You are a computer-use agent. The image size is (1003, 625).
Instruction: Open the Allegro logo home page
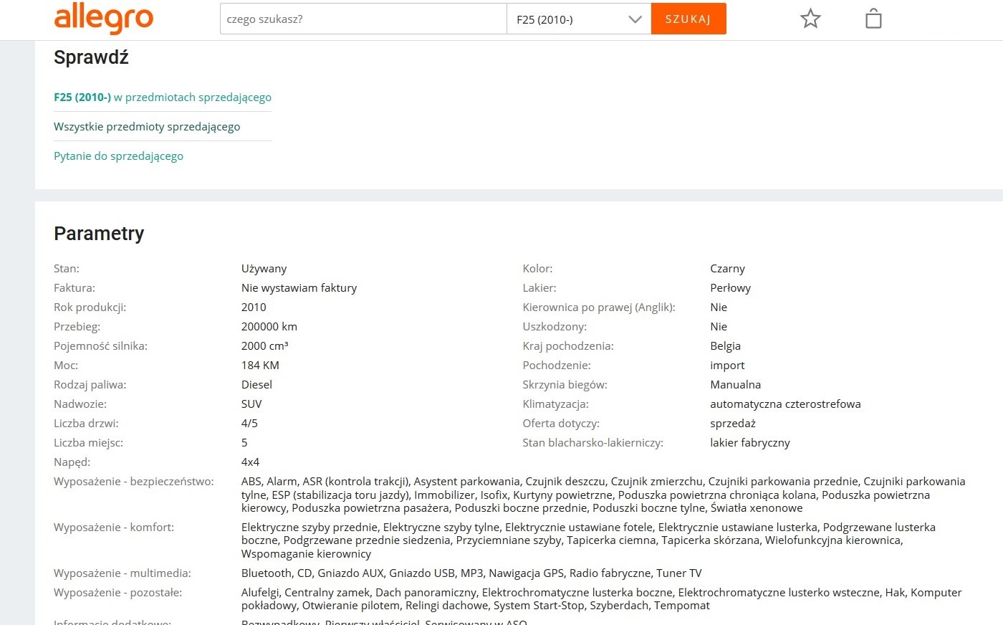(x=104, y=19)
